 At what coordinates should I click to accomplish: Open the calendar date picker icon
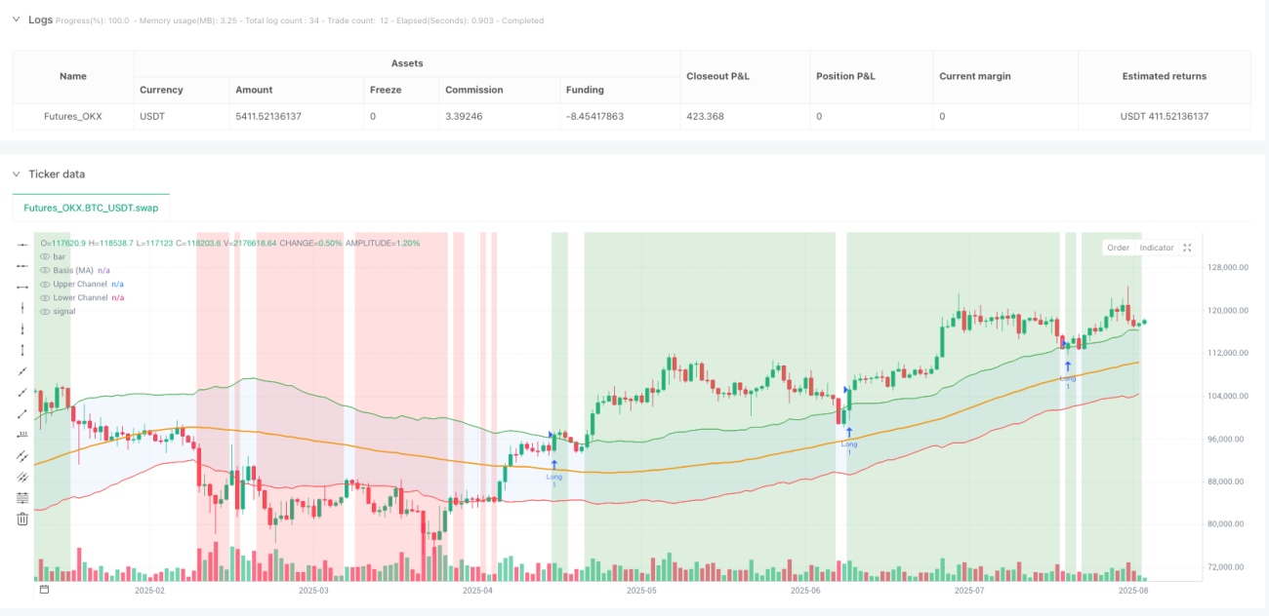(44, 590)
